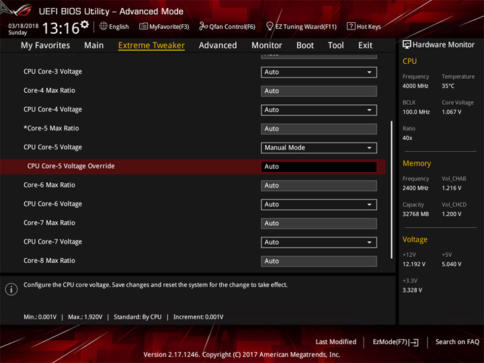Click the settings list vertical scrollbar
Viewport: 484px width, 363px height.
point(392,190)
